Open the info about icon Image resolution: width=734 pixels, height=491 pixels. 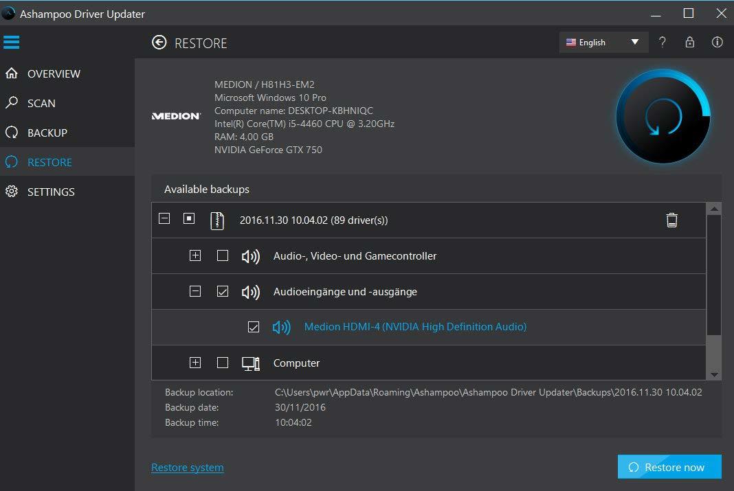717,42
